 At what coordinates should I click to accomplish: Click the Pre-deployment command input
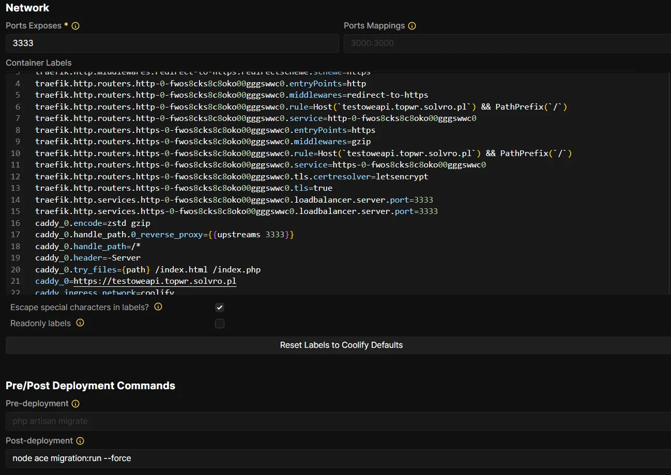tap(336, 421)
